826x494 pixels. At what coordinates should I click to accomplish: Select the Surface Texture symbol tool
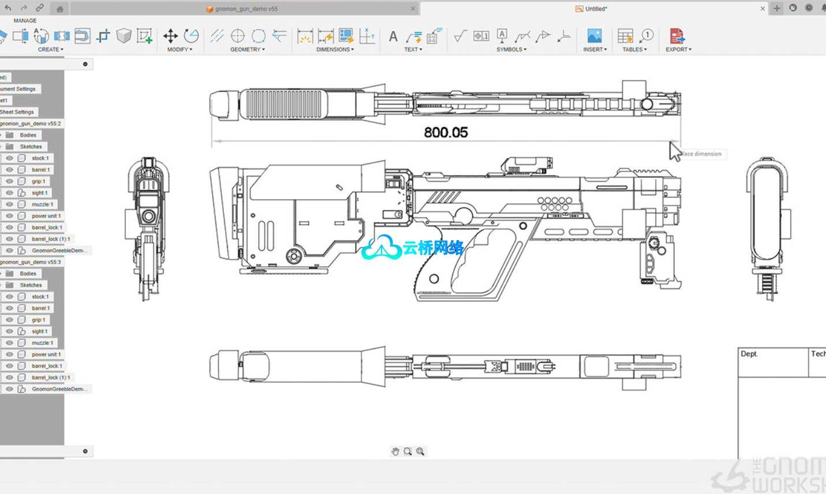[x=459, y=36]
